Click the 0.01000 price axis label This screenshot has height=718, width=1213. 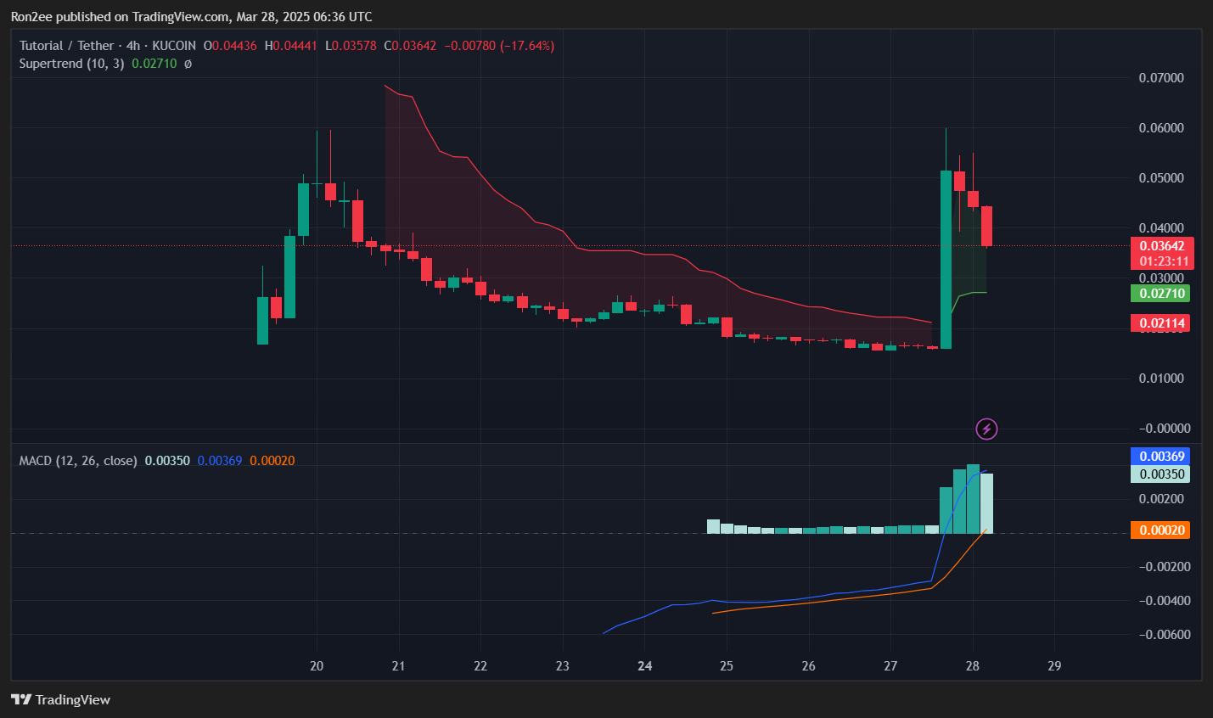(x=1161, y=379)
